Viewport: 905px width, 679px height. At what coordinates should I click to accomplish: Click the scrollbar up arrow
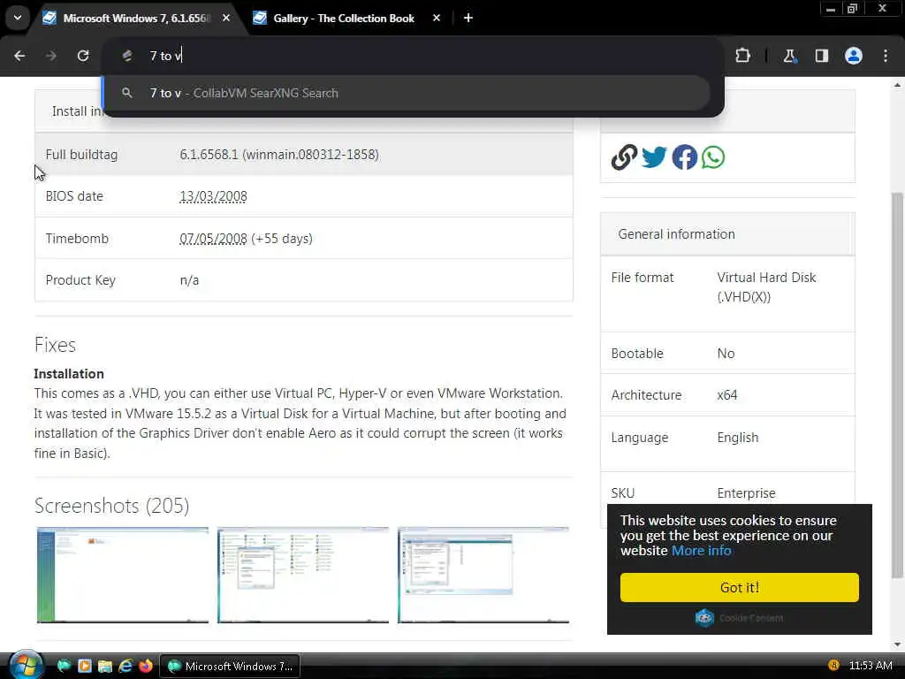[x=897, y=85]
